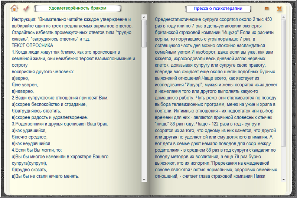The image size is (297, 198).
Task: Open the "Удовлетворённость браком" title button
Action: (x=78, y=8)
